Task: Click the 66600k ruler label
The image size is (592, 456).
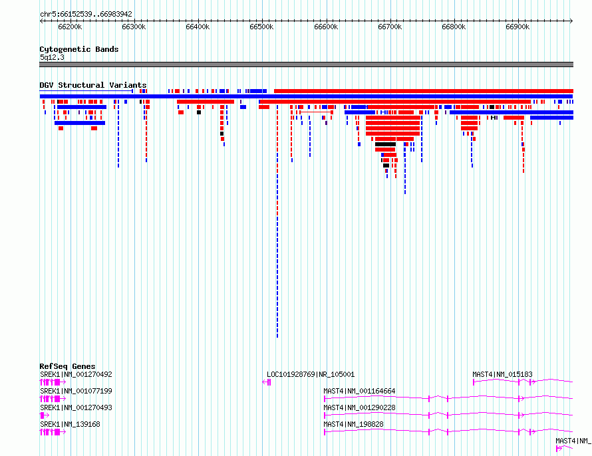Action: tap(326, 27)
